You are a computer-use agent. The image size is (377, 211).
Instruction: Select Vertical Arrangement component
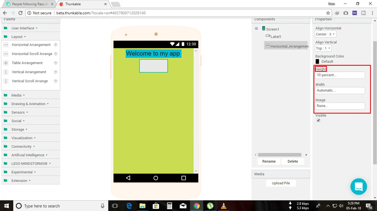pyautogui.click(x=29, y=72)
